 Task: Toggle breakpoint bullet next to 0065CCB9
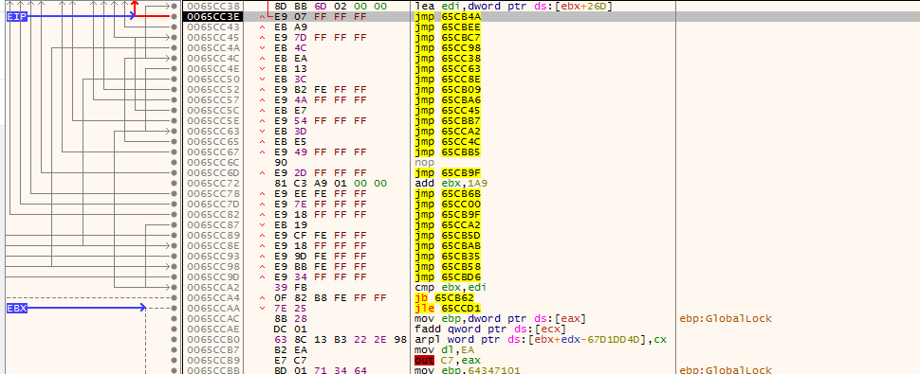tap(174, 360)
